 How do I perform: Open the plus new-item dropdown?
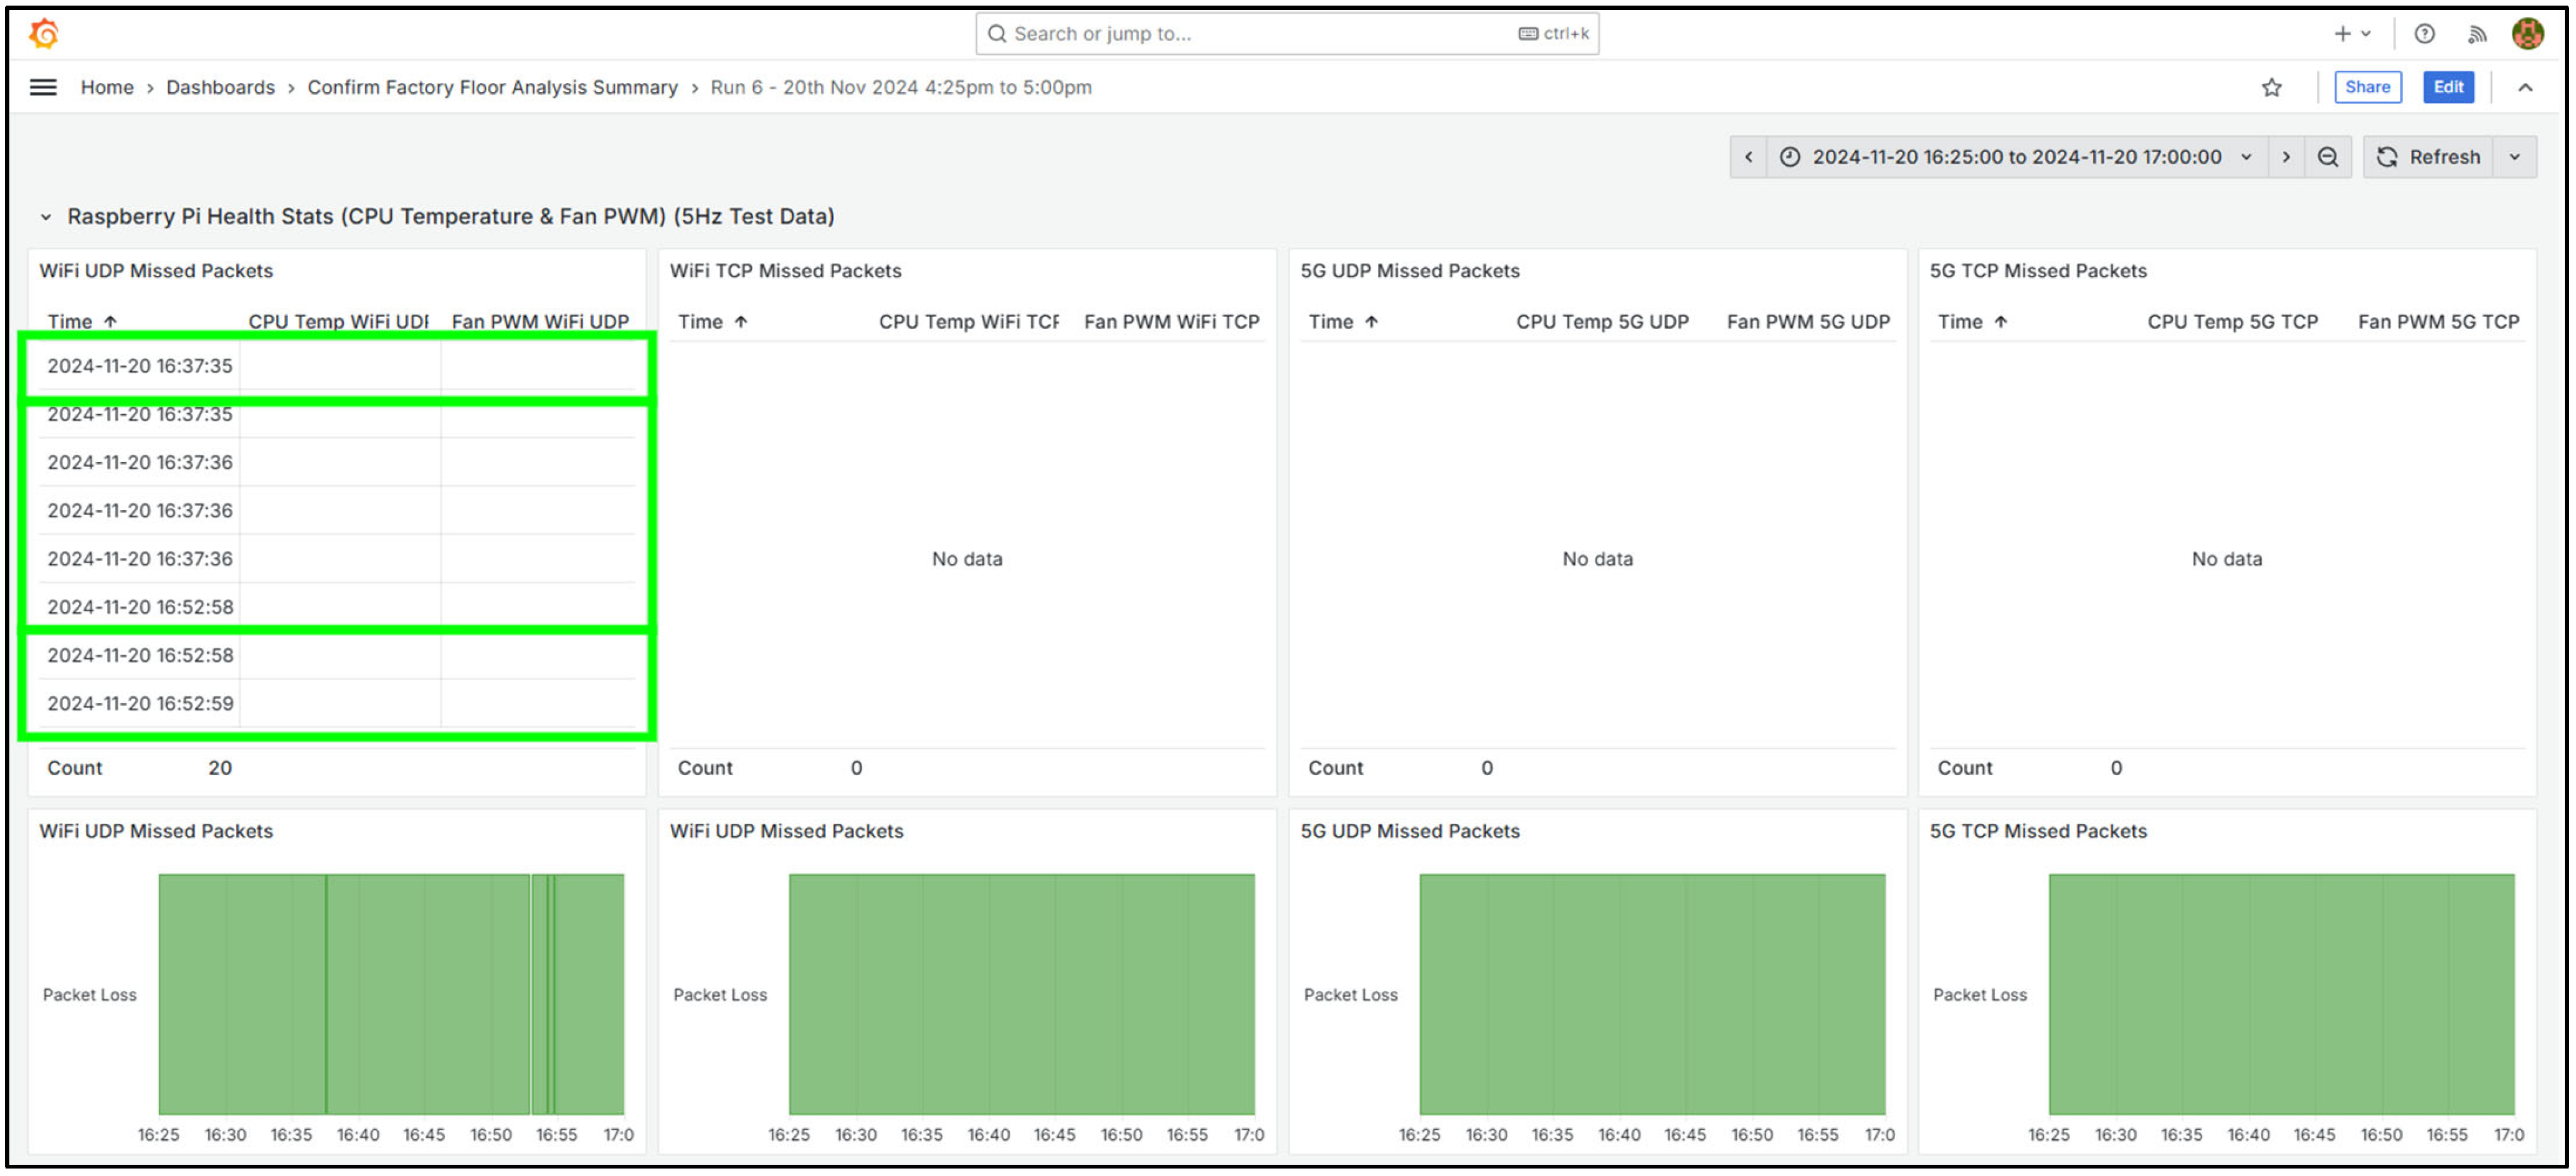[2351, 33]
